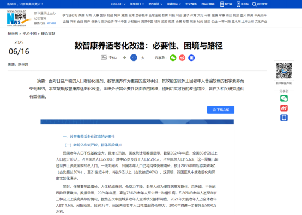Set font size to 中 (medium)
Screen dimensions: 302x215
point(134,58)
